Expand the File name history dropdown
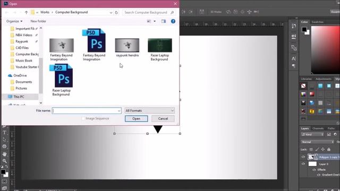The width and height of the screenshot is (340, 191). point(119,111)
